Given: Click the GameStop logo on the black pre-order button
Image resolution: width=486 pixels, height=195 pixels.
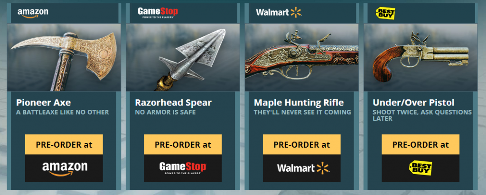Looking at the screenshot, I should tap(183, 168).
